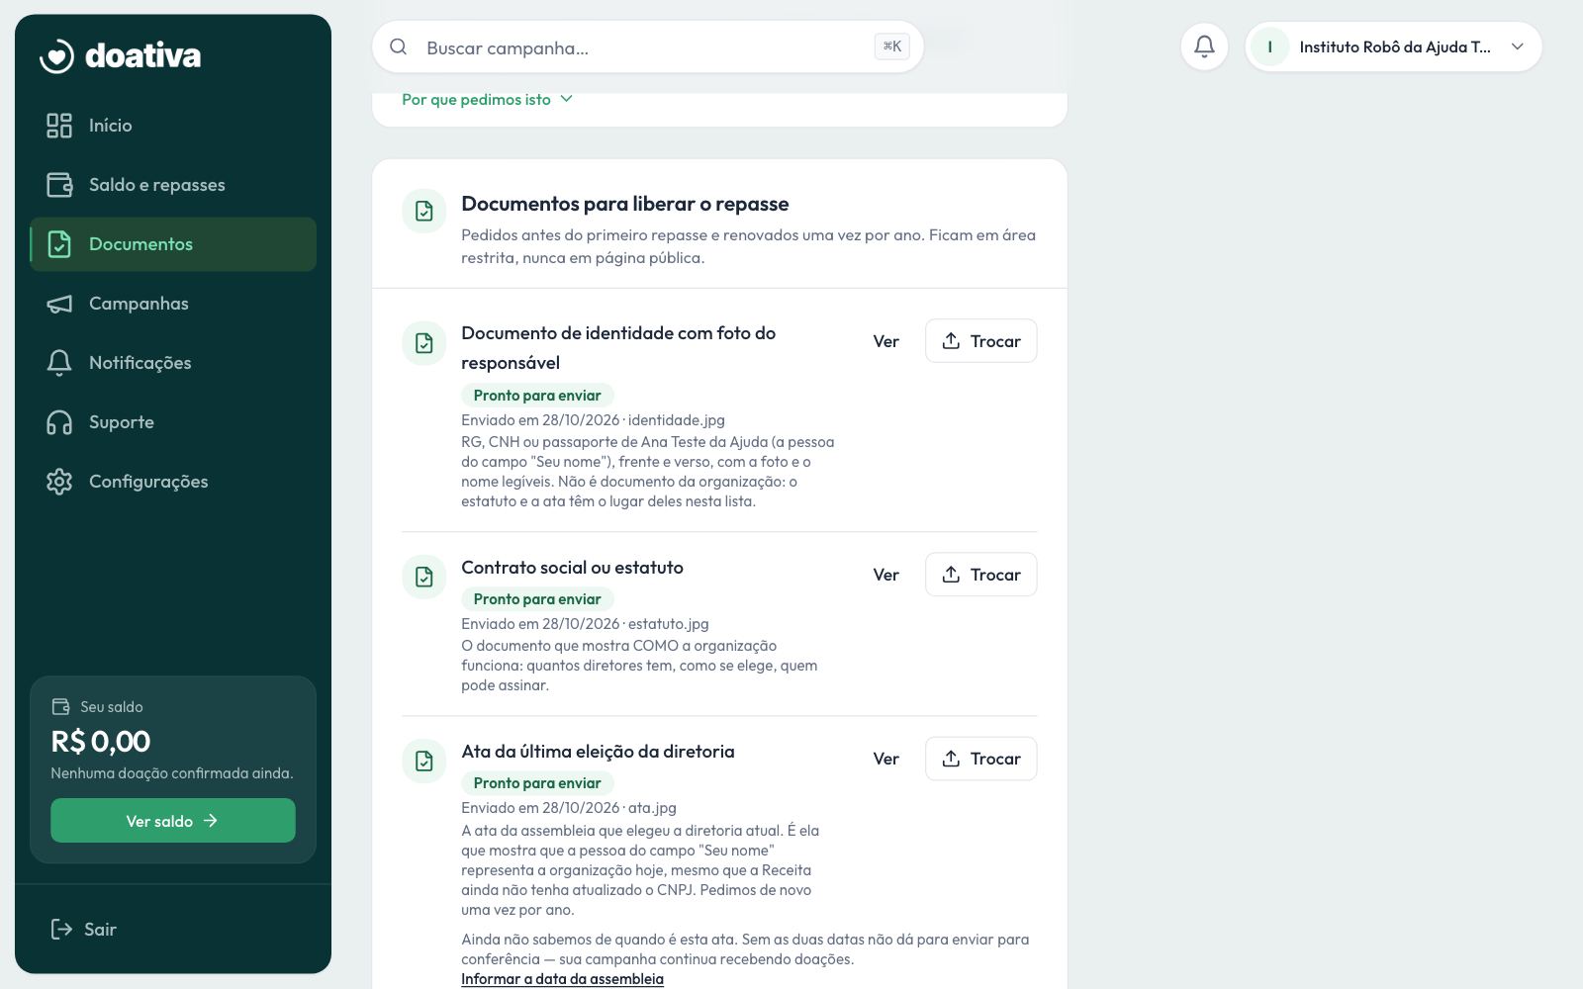1583x989 pixels.
Task: Open the Suporte page
Action: point(173,422)
